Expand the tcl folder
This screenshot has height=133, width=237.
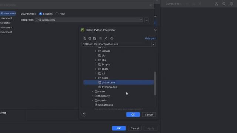tap(96, 74)
